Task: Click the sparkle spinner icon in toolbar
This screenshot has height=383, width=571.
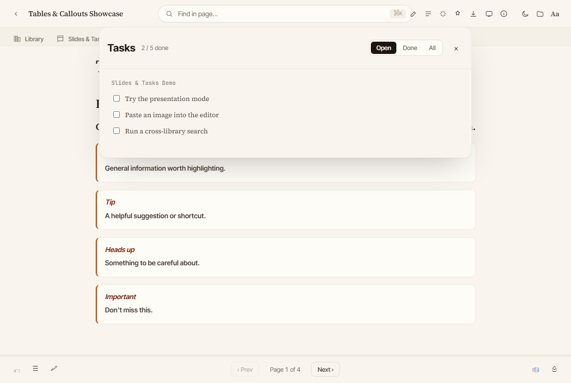Action: click(x=443, y=14)
